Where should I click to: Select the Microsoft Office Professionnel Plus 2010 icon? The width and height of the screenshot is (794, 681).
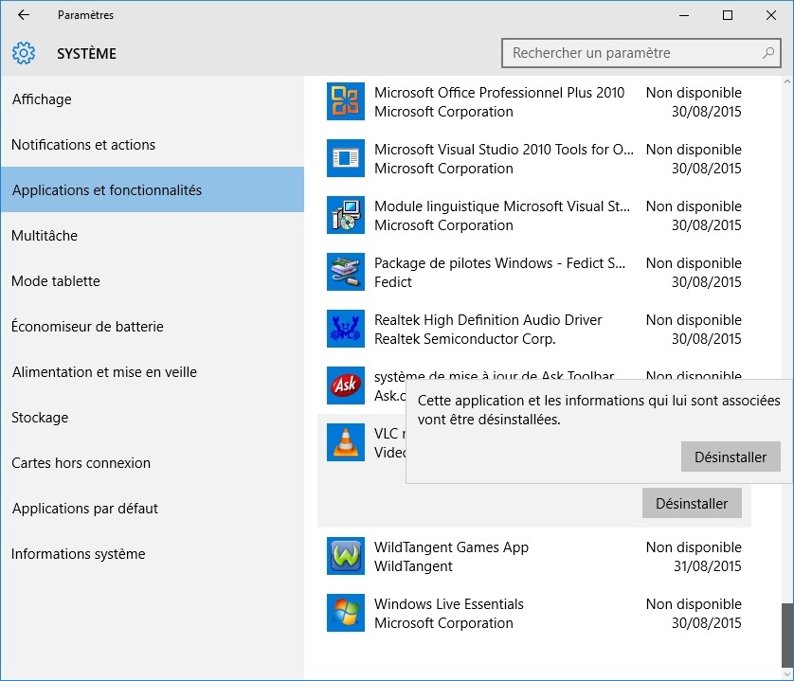(x=345, y=101)
